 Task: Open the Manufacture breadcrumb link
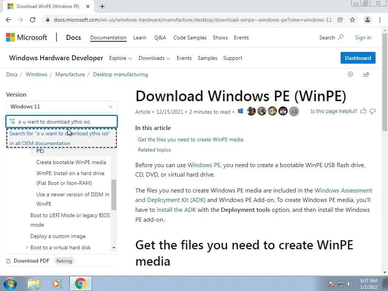pyautogui.click(x=70, y=75)
